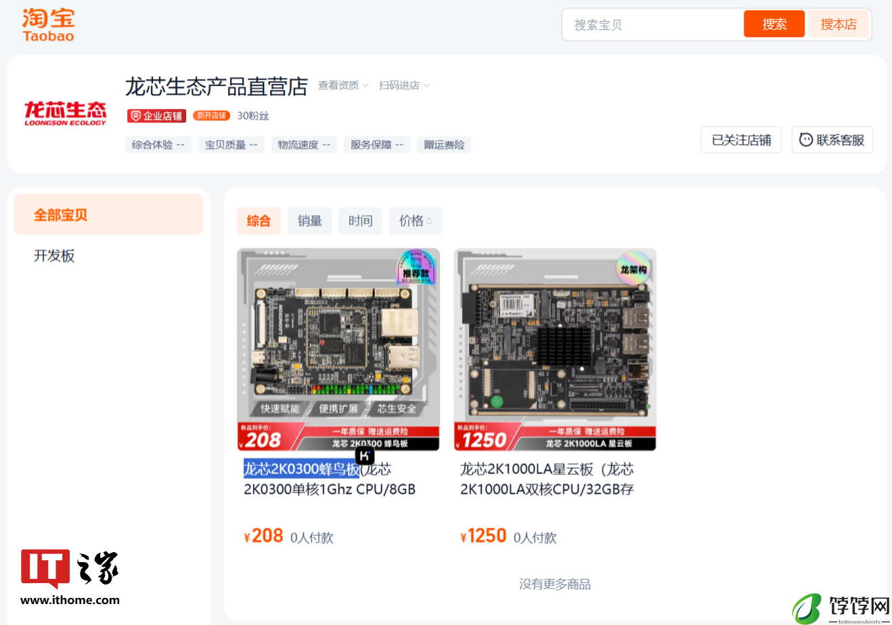Click the 龙芯生态产品直营店 store name
Image resolution: width=892 pixels, height=625 pixels.
[x=217, y=87]
